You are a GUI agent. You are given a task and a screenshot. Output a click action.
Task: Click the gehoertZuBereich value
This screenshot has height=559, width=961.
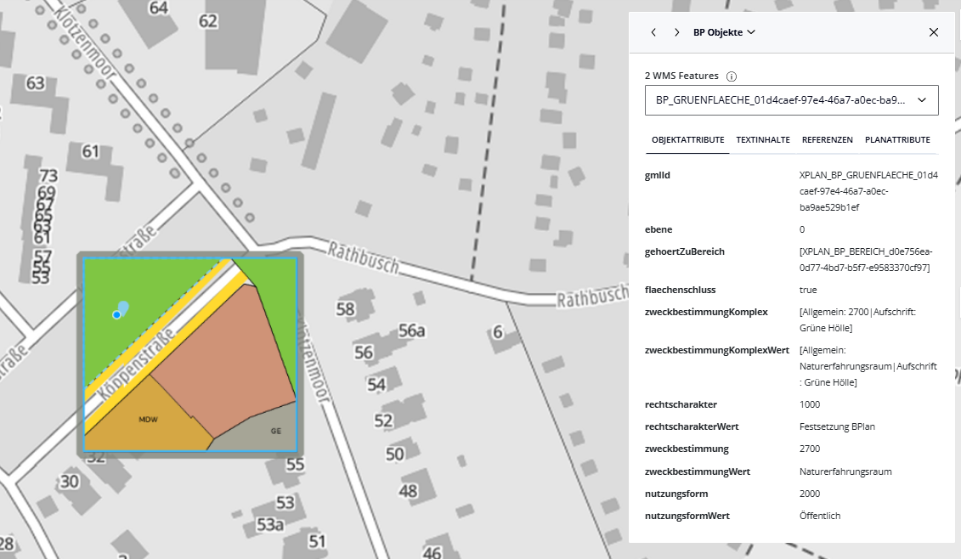coord(864,260)
